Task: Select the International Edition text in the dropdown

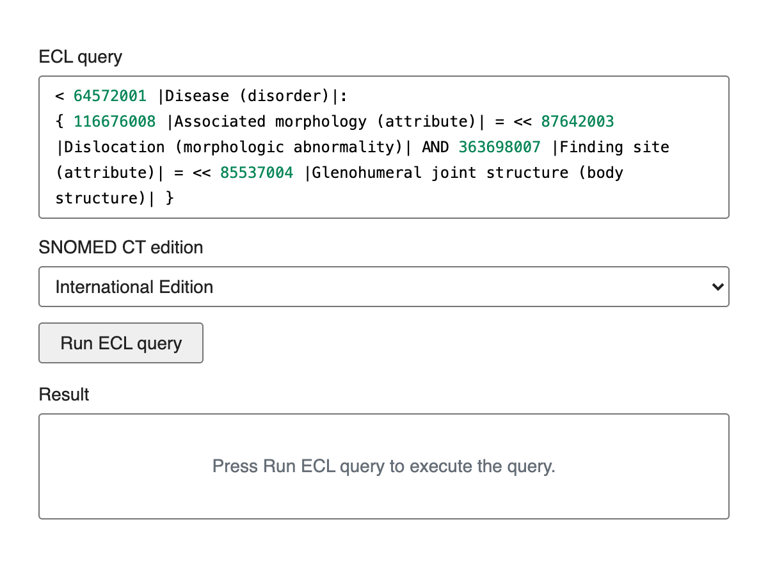Action: (x=134, y=287)
